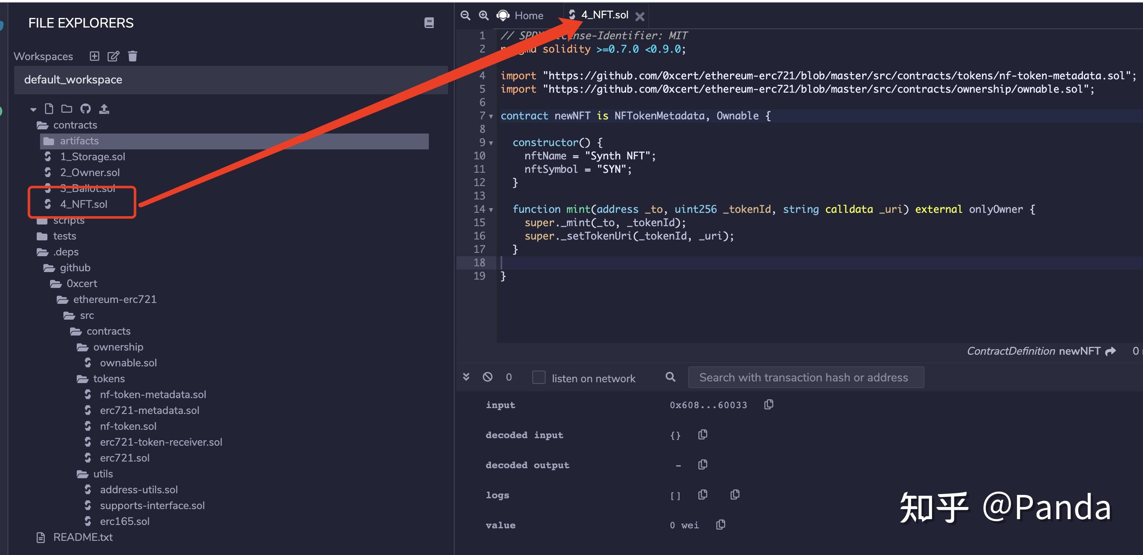This screenshot has height=555, width=1143.
Task: Fold the mint function at line 14
Action: pyautogui.click(x=491, y=209)
